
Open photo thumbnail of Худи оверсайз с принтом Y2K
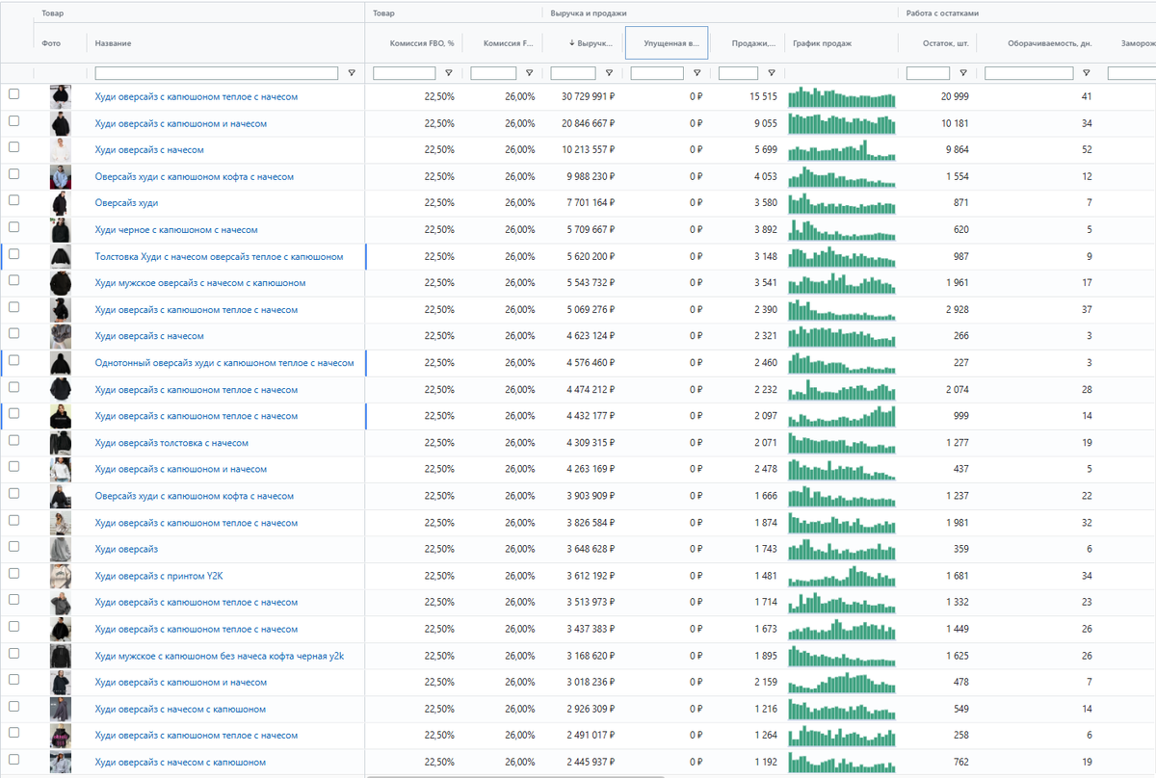pyautogui.click(x=61, y=576)
